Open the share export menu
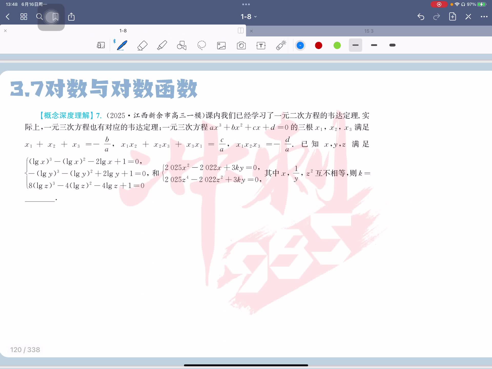The width and height of the screenshot is (492, 369). (71, 17)
